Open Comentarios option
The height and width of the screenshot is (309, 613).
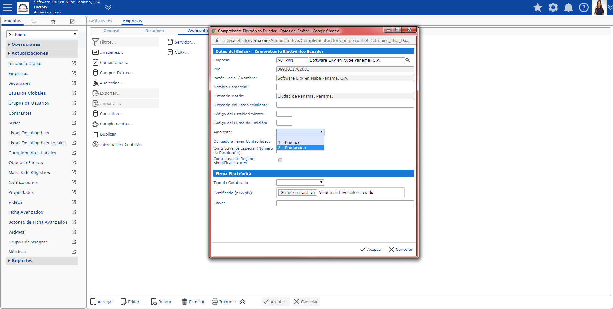point(110,62)
